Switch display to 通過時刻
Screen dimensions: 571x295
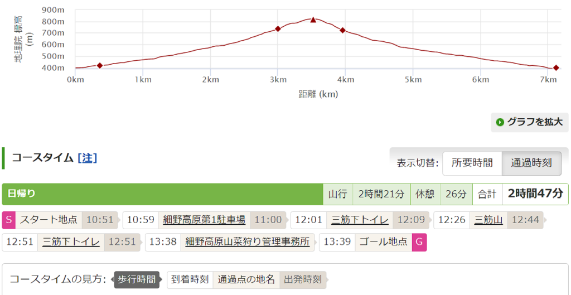531,163
